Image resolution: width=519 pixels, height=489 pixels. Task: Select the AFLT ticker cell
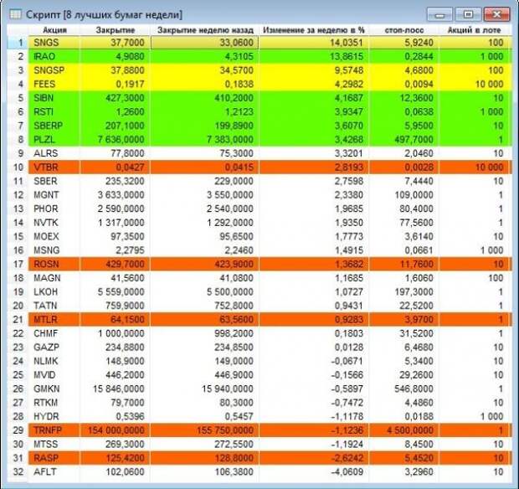(x=54, y=472)
